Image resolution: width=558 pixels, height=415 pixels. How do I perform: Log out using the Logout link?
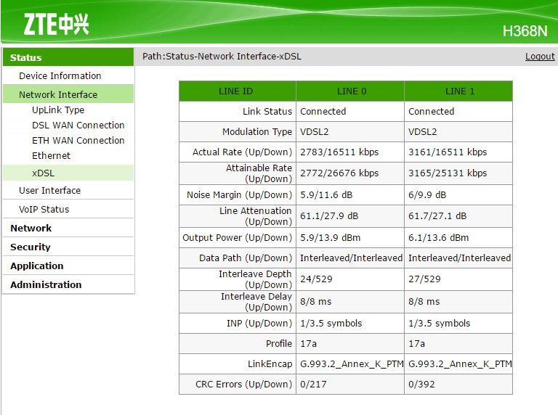540,57
